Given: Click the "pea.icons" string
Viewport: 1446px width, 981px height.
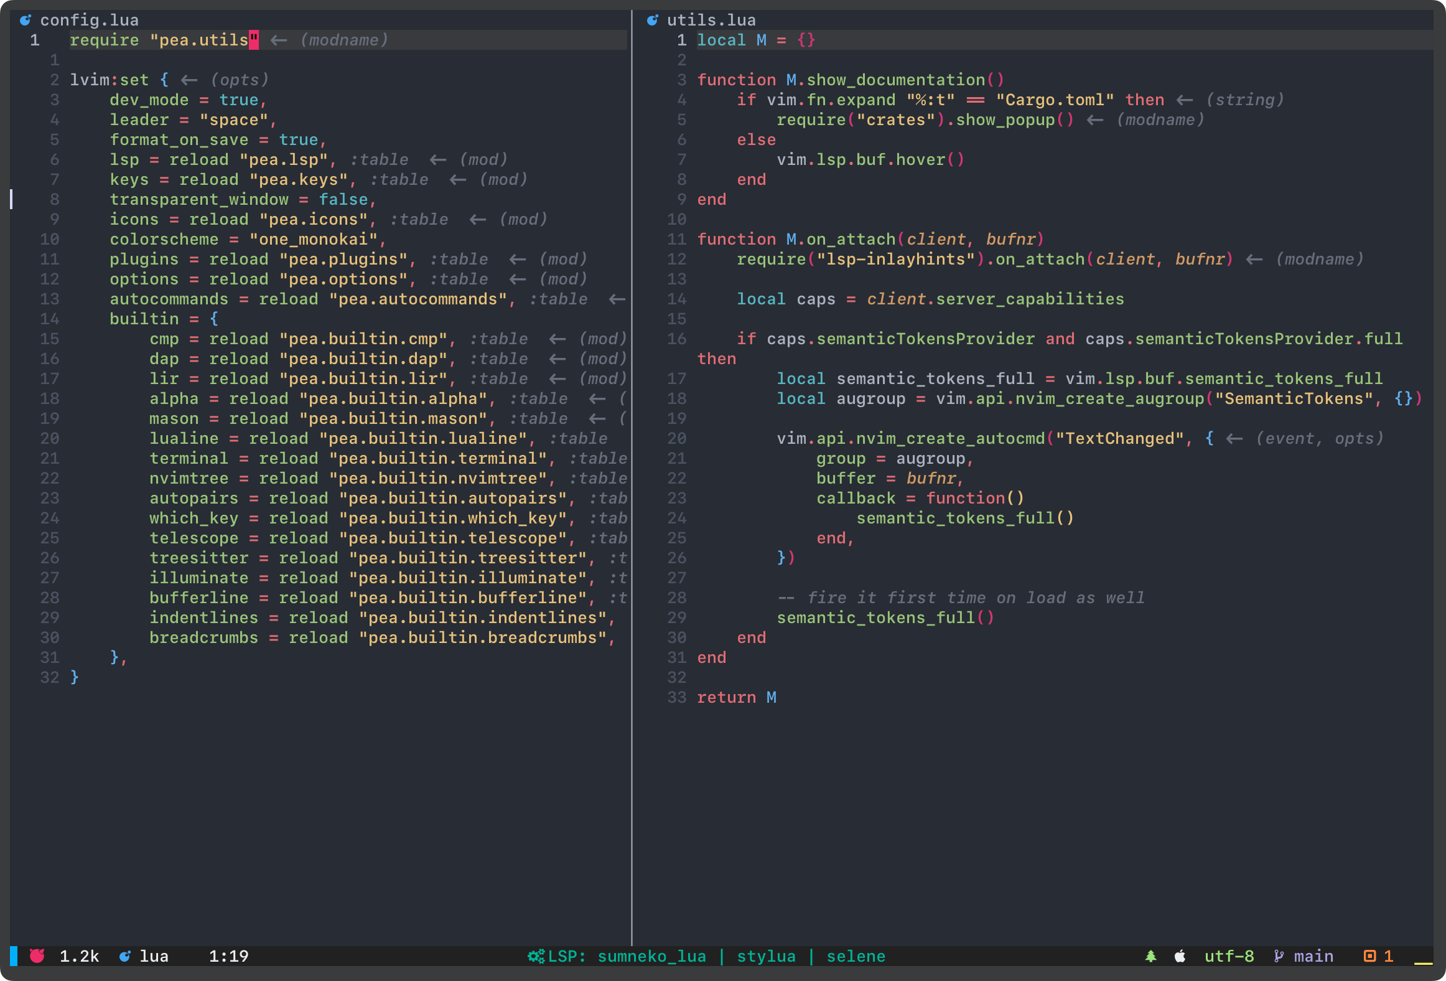Looking at the screenshot, I should [x=314, y=219].
